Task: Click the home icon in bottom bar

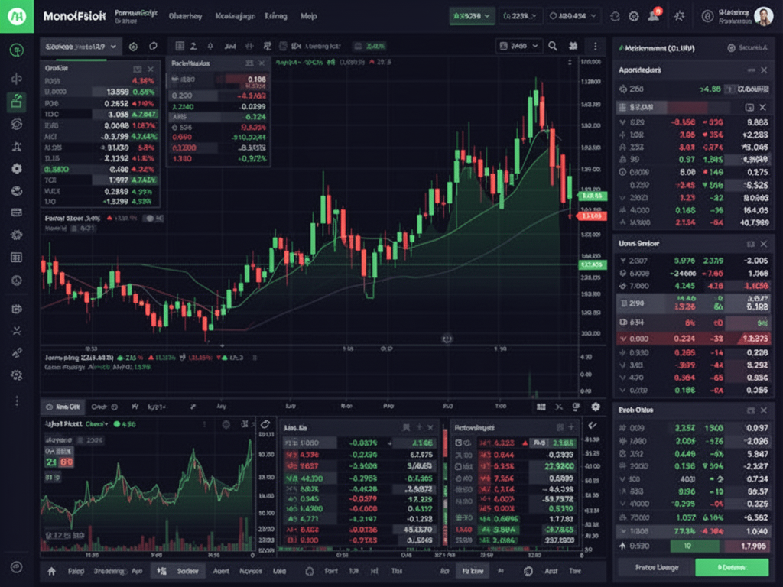Action: point(52,571)
